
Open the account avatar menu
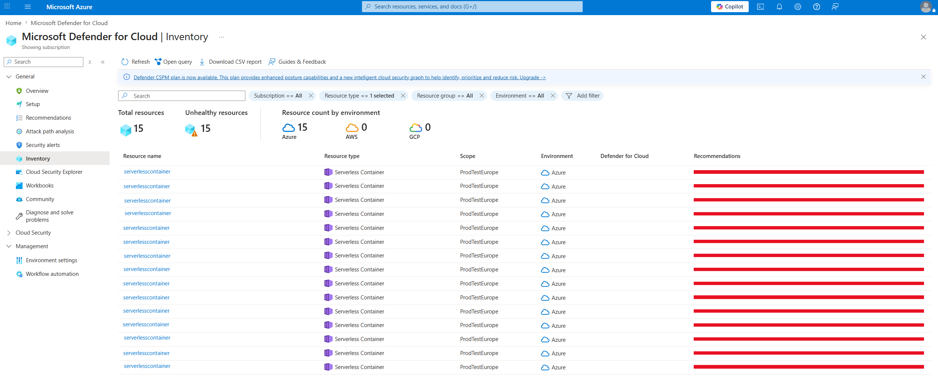(926, 7)
